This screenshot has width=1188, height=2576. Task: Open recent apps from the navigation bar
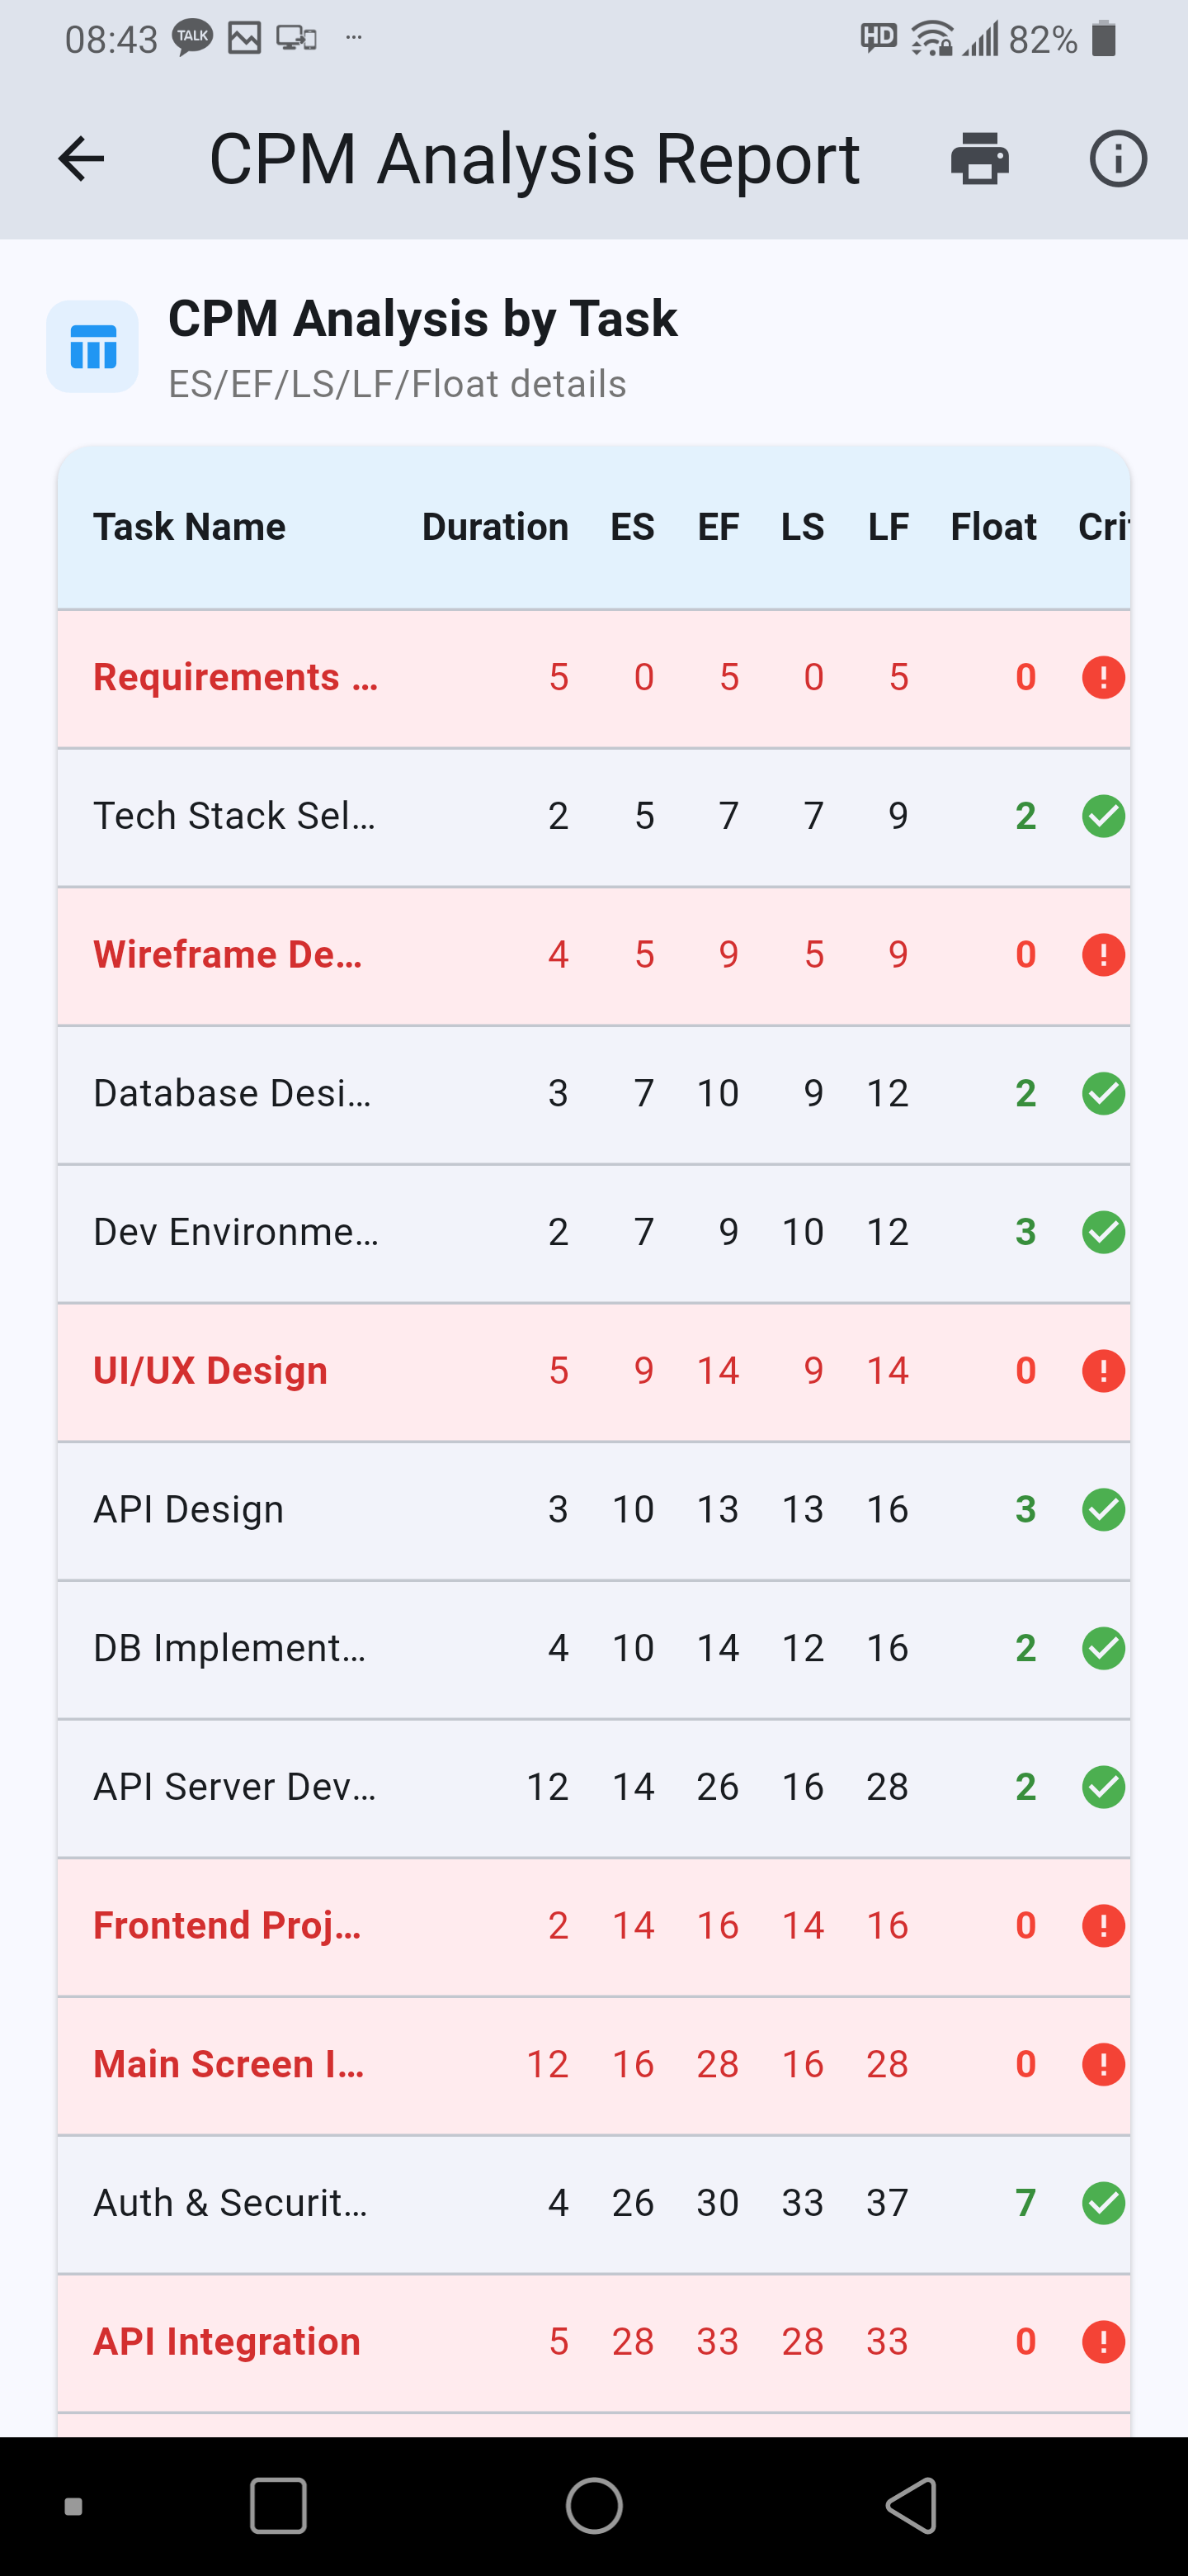click(x=278, y=2506)
